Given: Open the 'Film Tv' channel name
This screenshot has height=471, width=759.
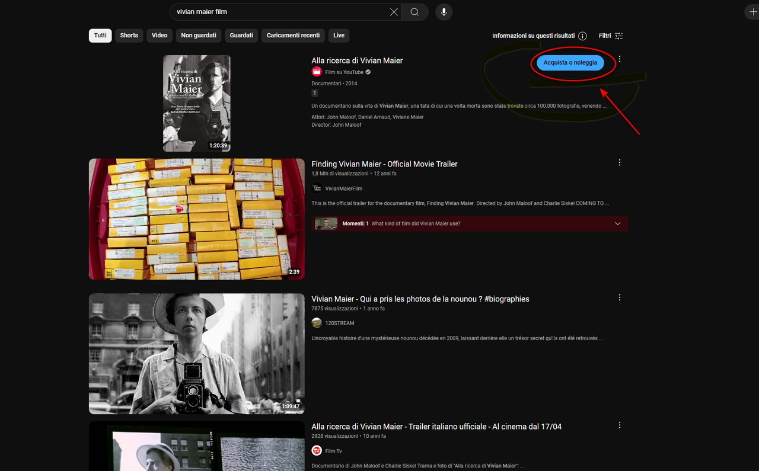Looking at the screenshot, I should (334, 451).
